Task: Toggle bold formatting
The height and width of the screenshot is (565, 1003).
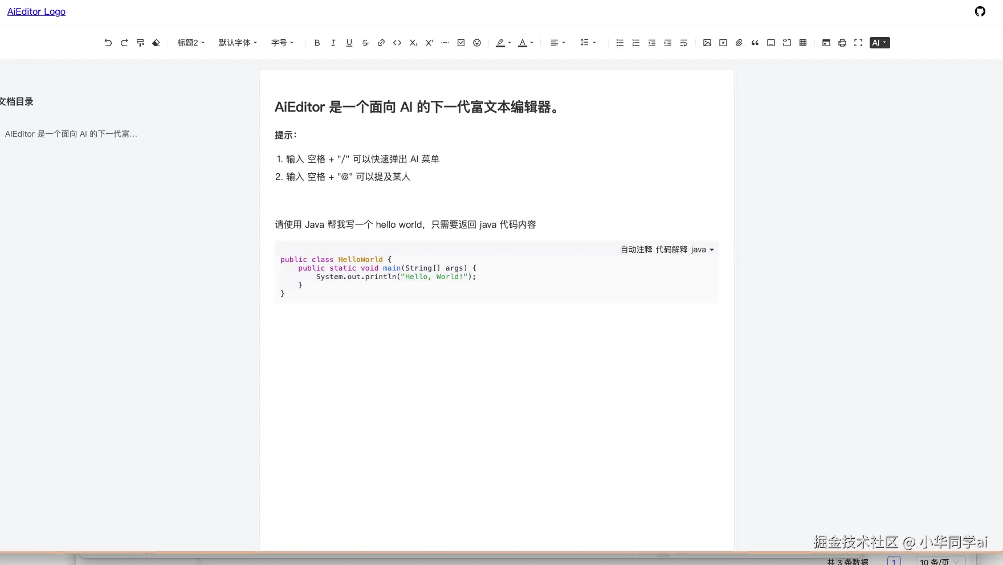Action: 317,43
